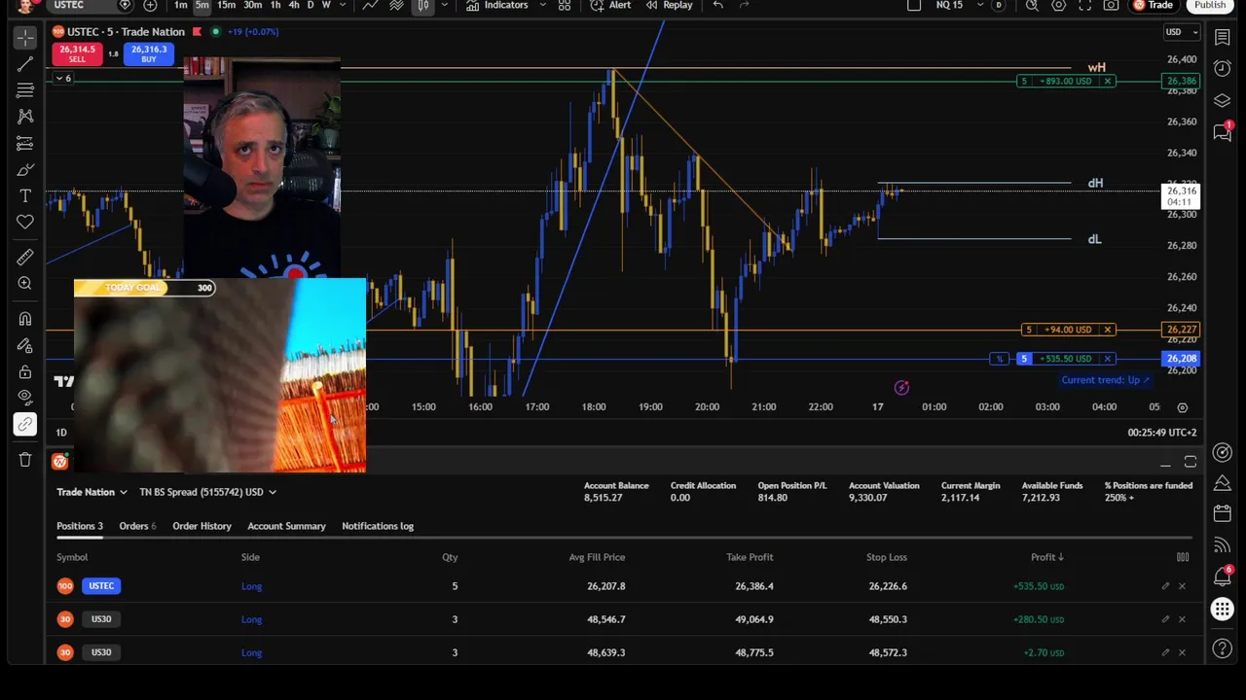Click the Publish button
The height and width of the screenshot is (700, 1246).
pyautogui.click(x=1210, y=5)
